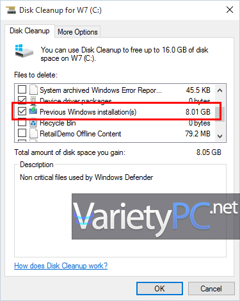Screen dimensions: 240x301
Task: Close the Disk Cleanup dialog window
Action: [x=230, y=10]
